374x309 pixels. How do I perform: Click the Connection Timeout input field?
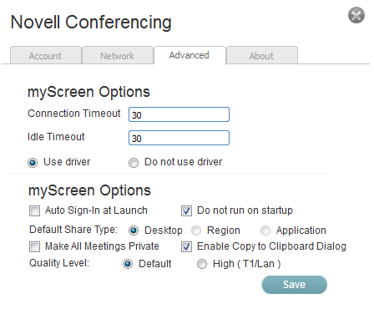tap(179, 114)
